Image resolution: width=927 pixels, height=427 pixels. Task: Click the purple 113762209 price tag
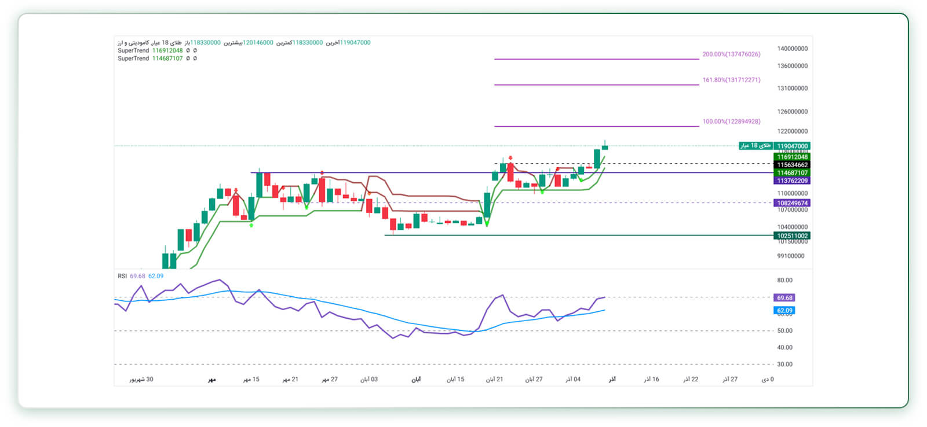[x=792, y=181]
